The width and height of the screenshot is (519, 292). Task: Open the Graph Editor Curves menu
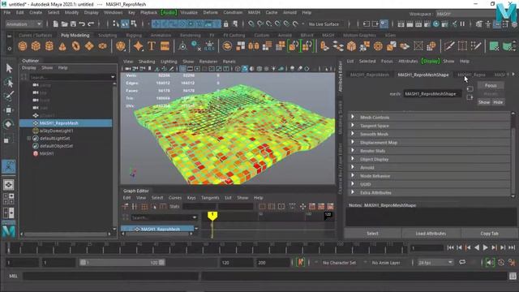coord(175,198)
